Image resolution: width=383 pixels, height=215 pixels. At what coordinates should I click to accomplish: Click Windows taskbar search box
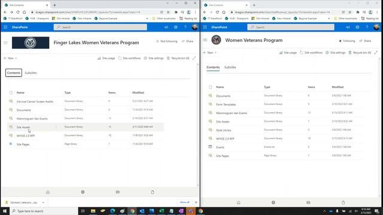[44, 211]
